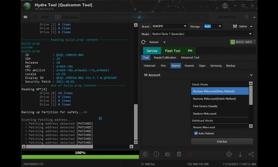Screen dimensions: 278x167
Task: Take a screenshot with the camera icon
Action: point(168,154)
